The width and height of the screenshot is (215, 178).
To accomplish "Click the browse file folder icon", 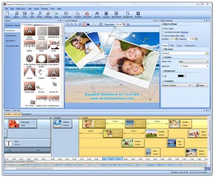I will click(x=207, y=53).
